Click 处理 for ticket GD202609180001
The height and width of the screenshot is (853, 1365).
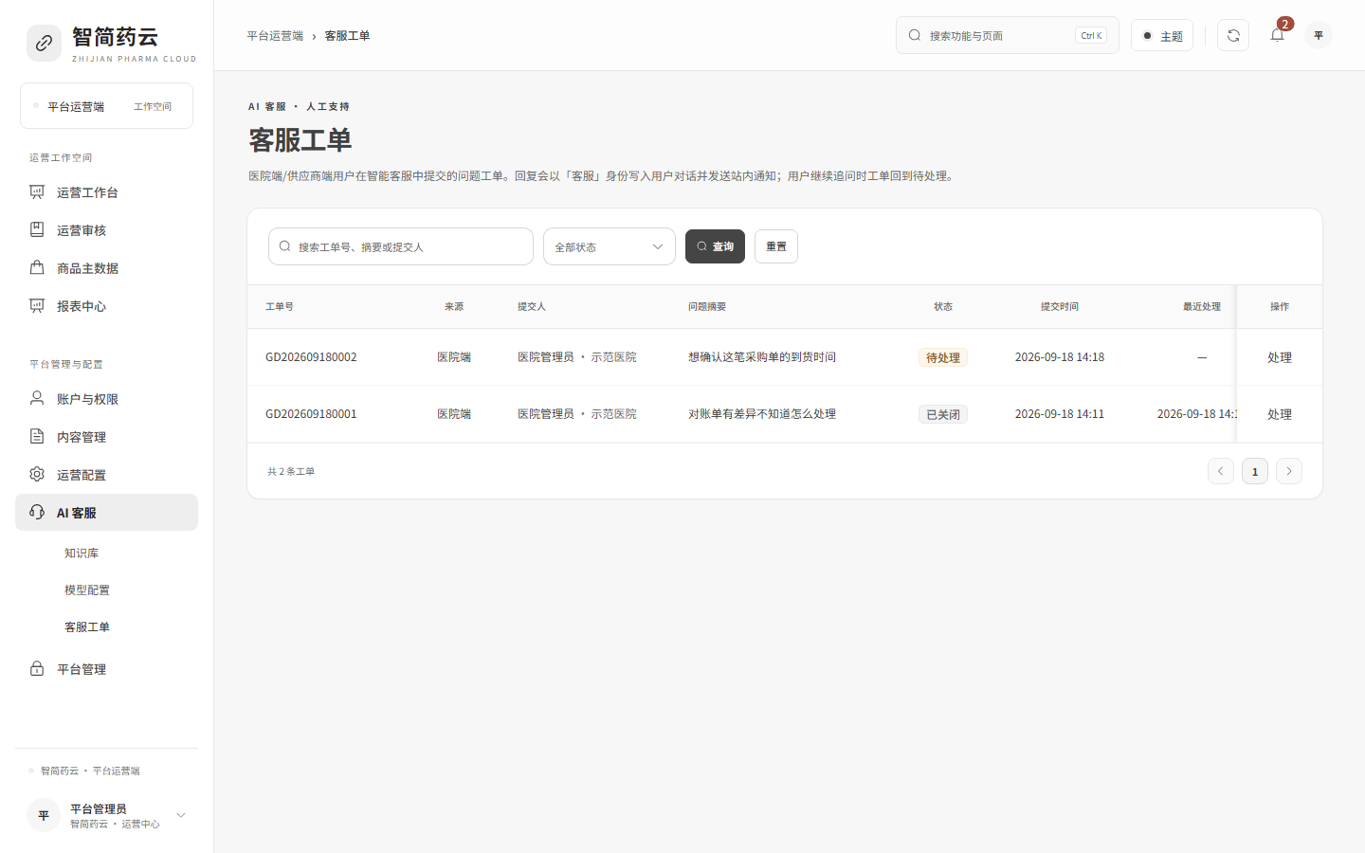coord(1280,414)
